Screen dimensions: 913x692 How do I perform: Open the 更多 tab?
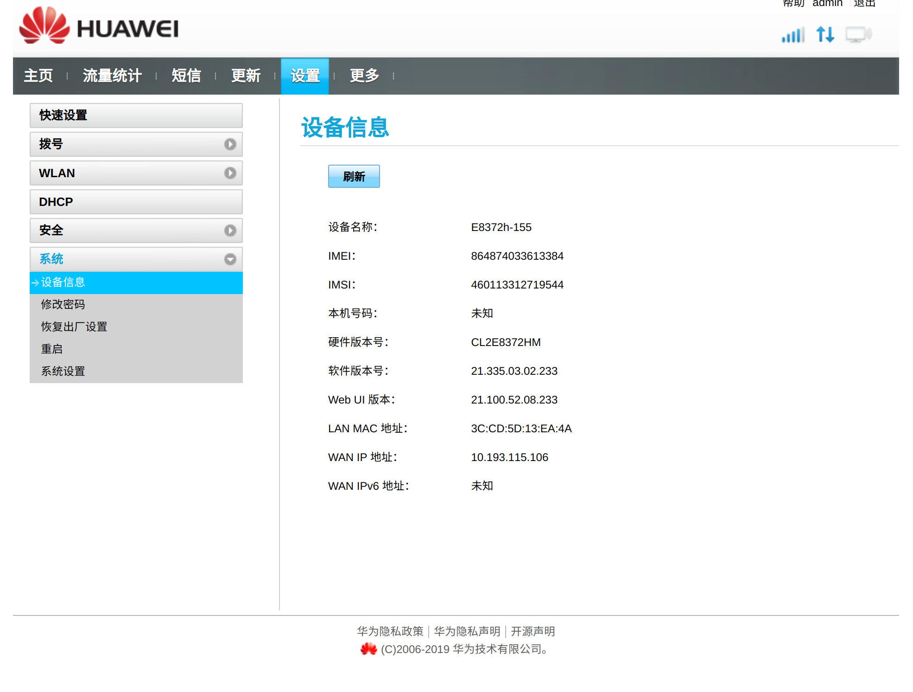click(364, 76)
